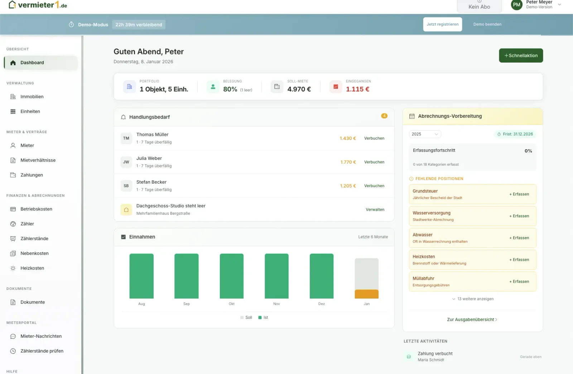Click Jetzt registrieren in the demo banner
Image resolution: width=573 pixels, height=374 pixels.
(x=442, y=24)
